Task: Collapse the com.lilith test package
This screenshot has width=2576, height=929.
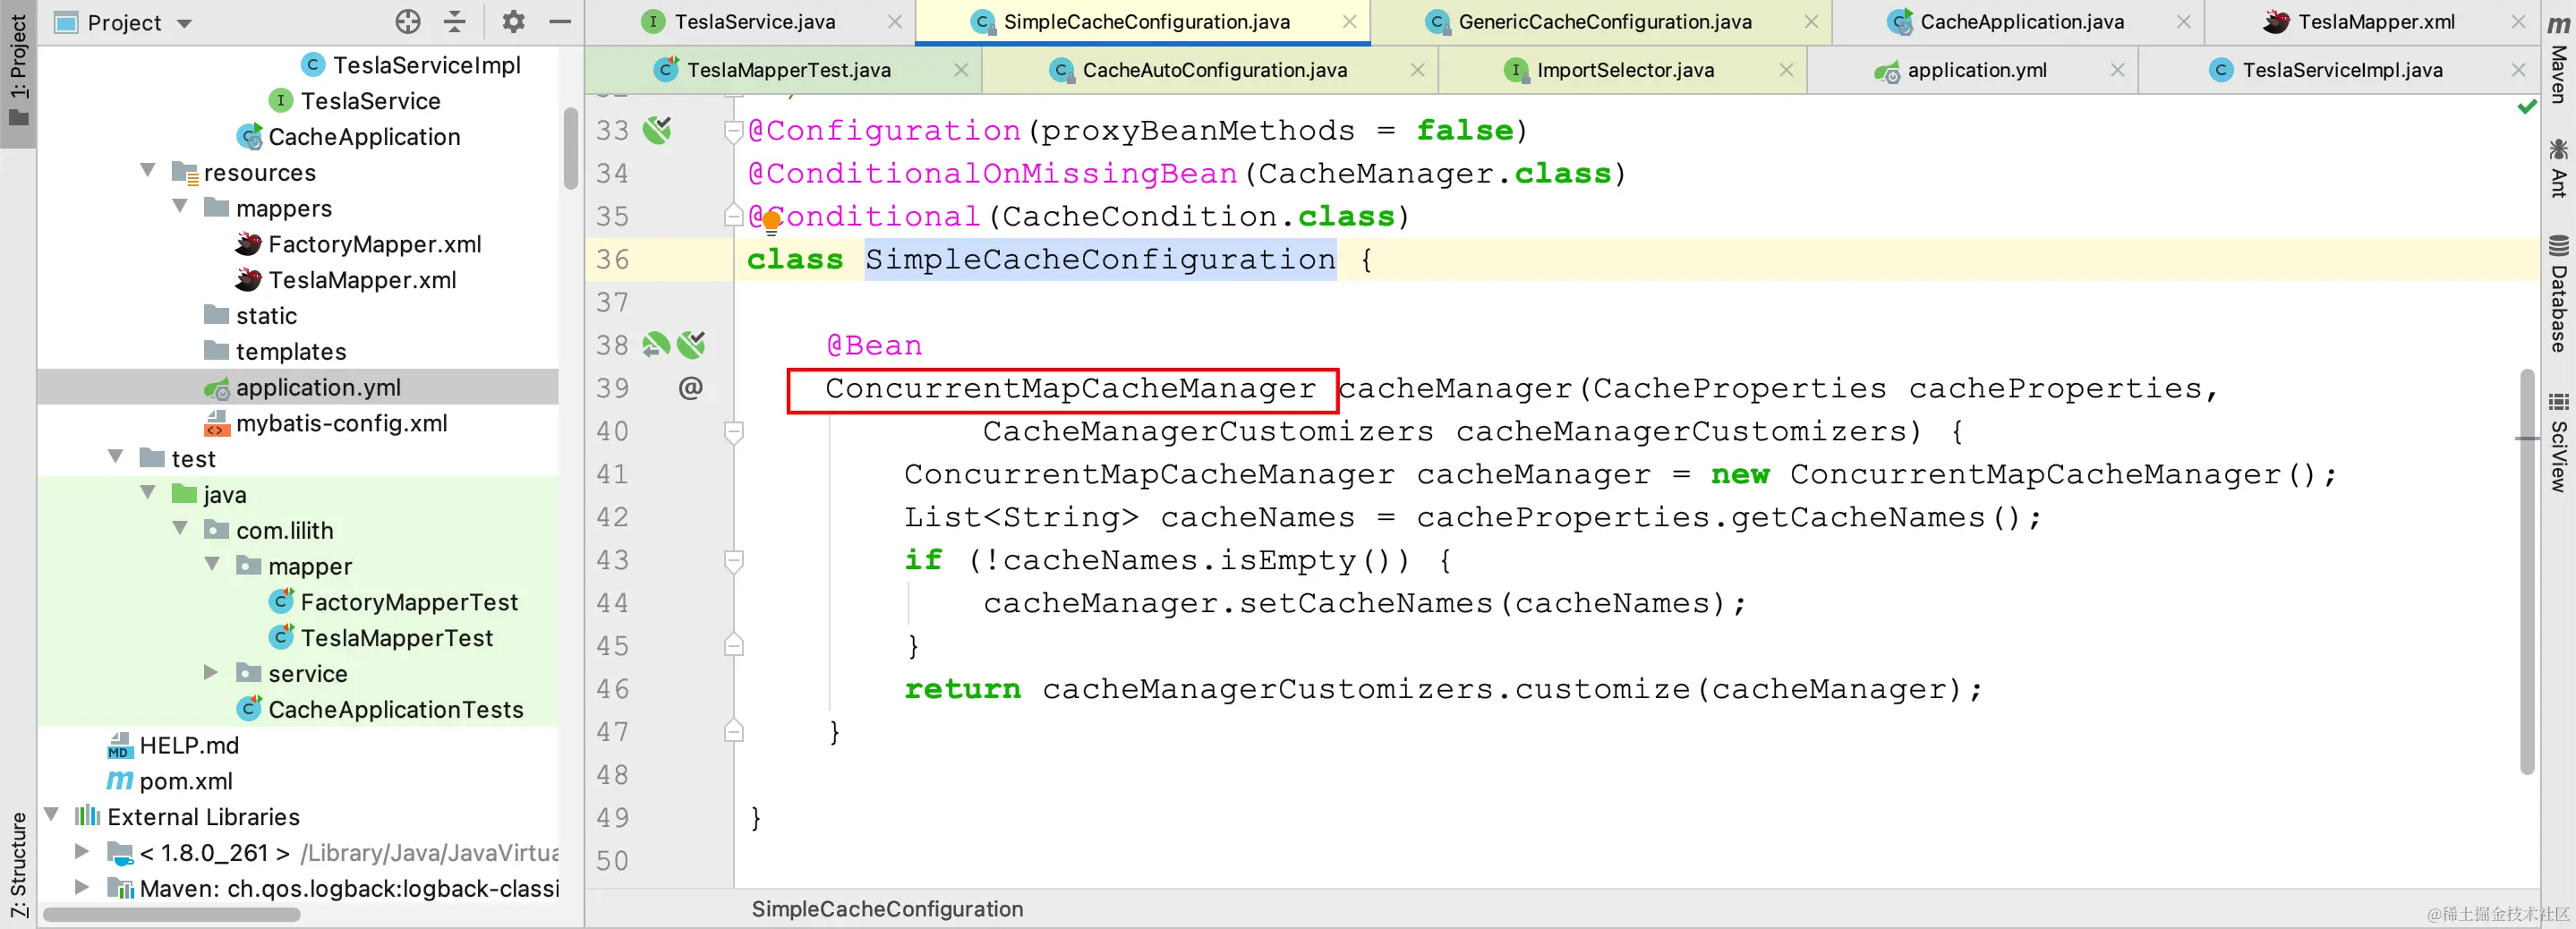Action: (180, 529)
